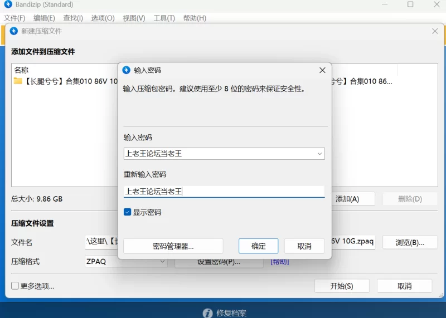Maximize the Bandizip main window
The image size is (446, 318).
point(410,4)
